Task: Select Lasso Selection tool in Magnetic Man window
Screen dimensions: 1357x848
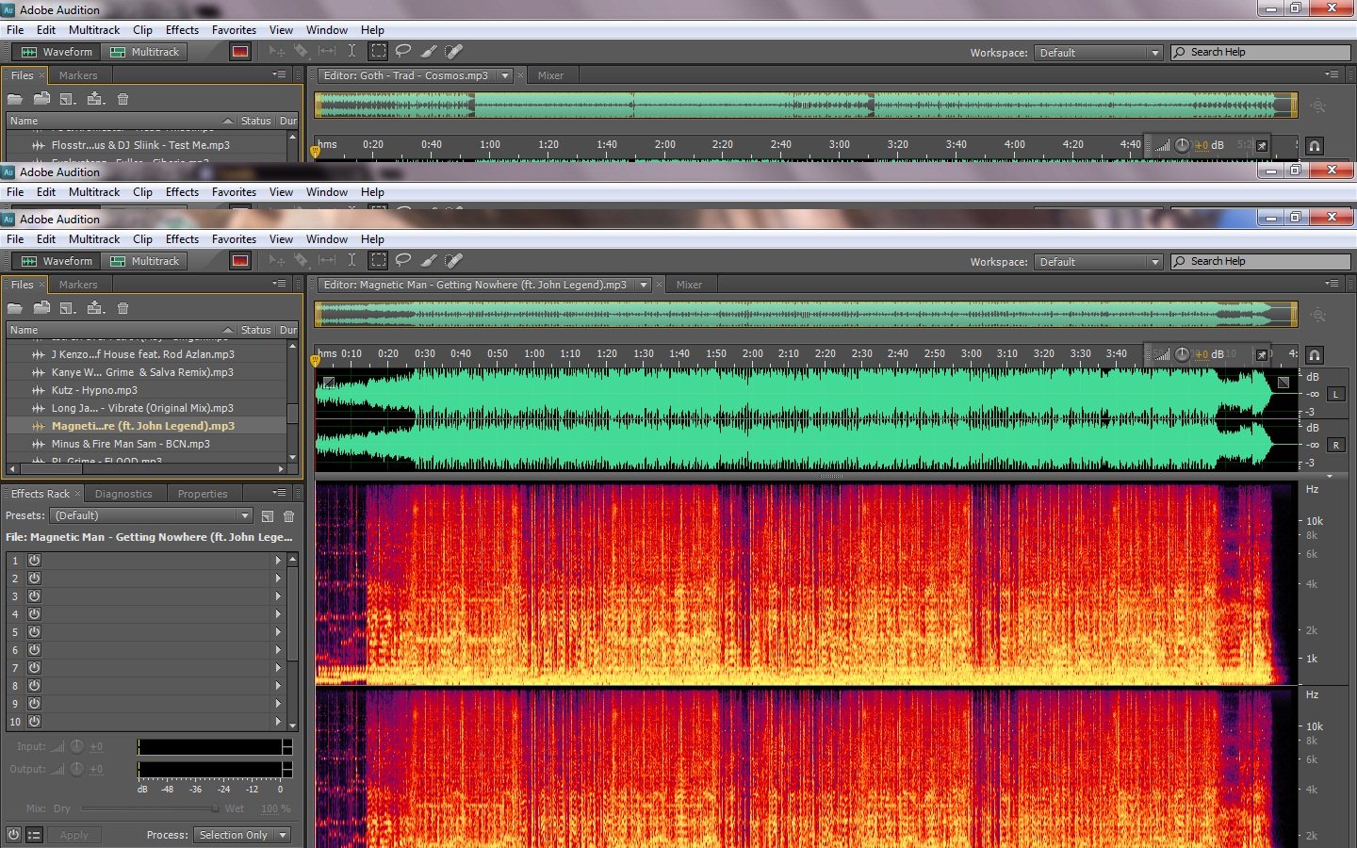Action: click(403, 261)
